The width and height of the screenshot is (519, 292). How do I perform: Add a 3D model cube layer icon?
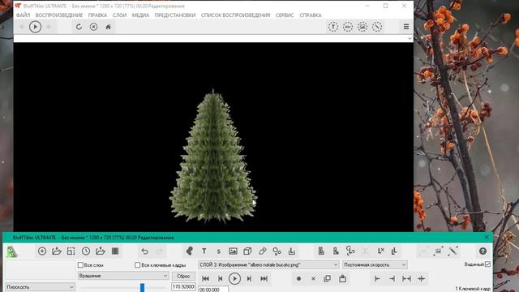(x=247, y=251)
